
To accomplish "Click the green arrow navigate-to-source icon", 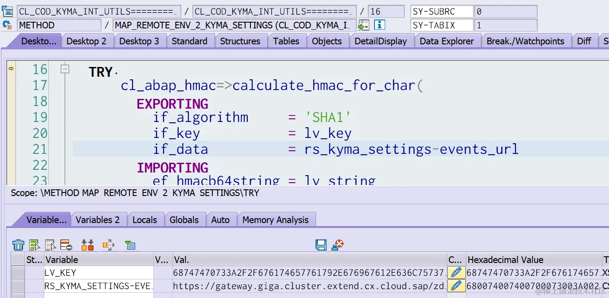I will coord(364,25).
